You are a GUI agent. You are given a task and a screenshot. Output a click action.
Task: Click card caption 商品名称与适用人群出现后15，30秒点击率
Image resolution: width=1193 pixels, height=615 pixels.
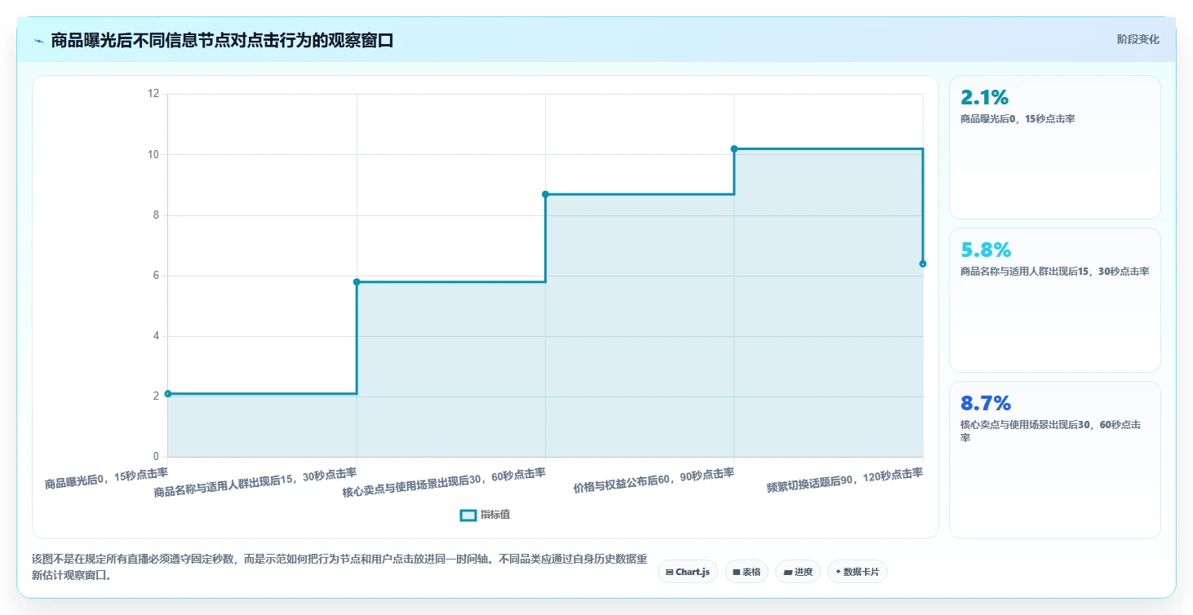[x=1054, y=272]
